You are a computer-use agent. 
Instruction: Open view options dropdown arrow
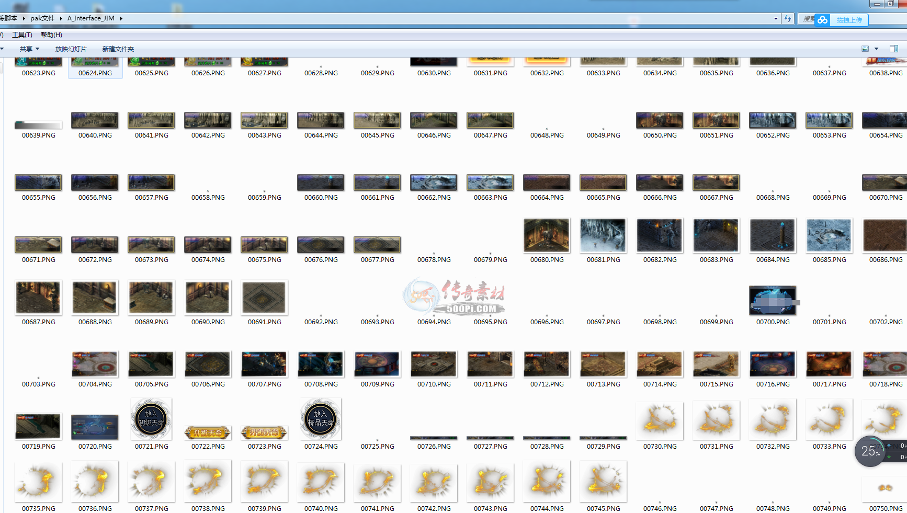point(877,49)
